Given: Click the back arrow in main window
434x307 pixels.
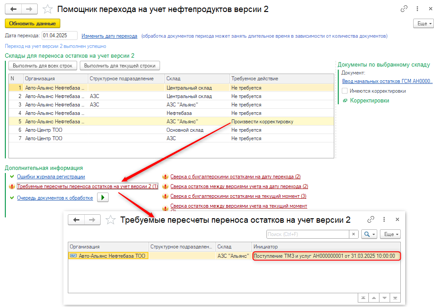Looking at the screenshot, I should click(x=13, y=9).
